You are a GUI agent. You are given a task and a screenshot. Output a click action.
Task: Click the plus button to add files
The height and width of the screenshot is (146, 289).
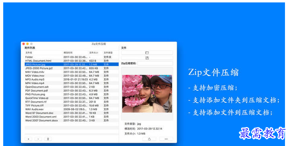click(29, 139)
